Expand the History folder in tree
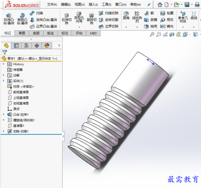Viewport: 201px width, 188px height. pos(4,64)
